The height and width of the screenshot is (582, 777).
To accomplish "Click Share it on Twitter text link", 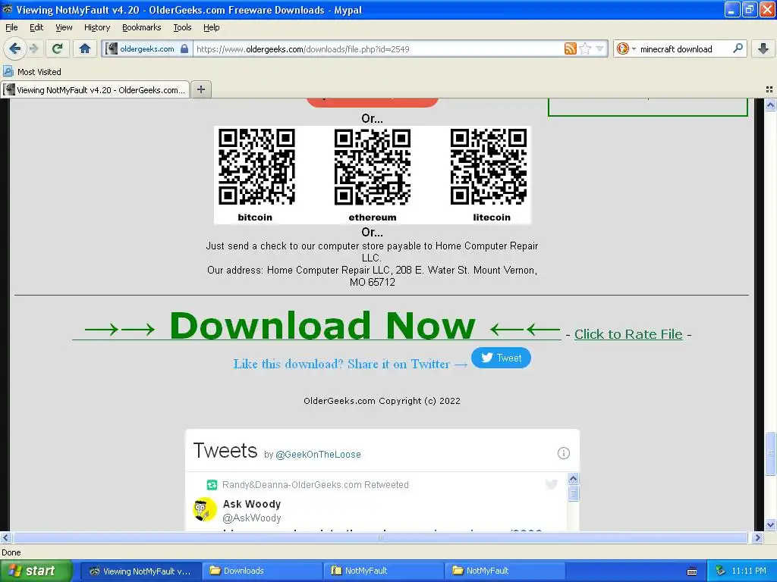I will pos(351,364).
